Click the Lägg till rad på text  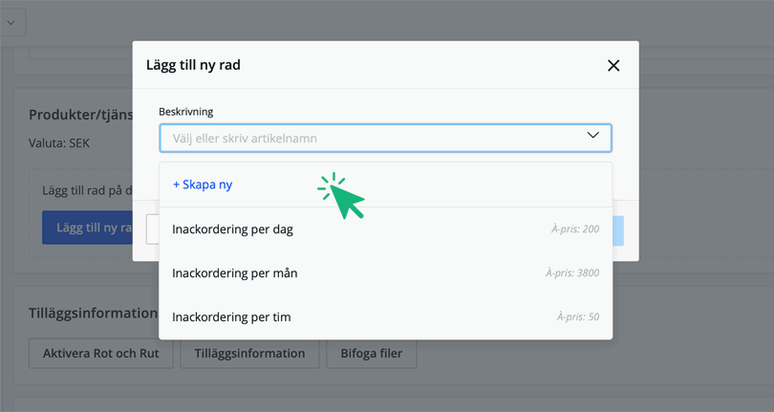point(86,190)
